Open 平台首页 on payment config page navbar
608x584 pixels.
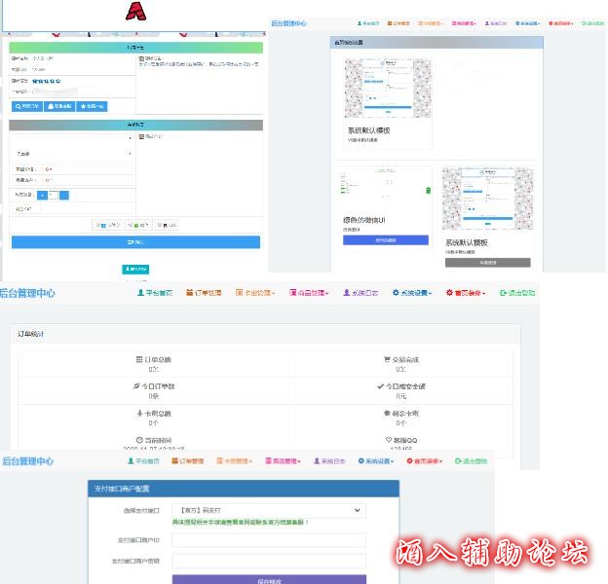point(143,460)
